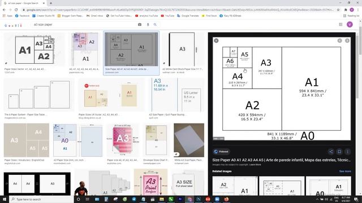Viewport: 362px width, 203px height.
Task: Open the Paper Sizes UK Guide thumbnail
Action: 111,95
